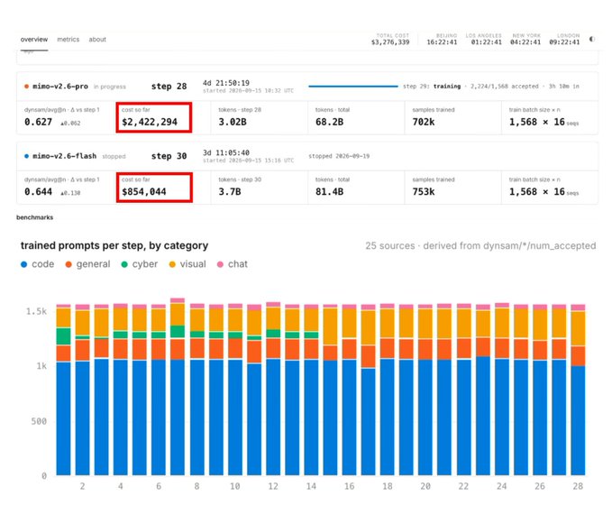
Task: Select the dynsam score 0.644
Action: [38, 192]
